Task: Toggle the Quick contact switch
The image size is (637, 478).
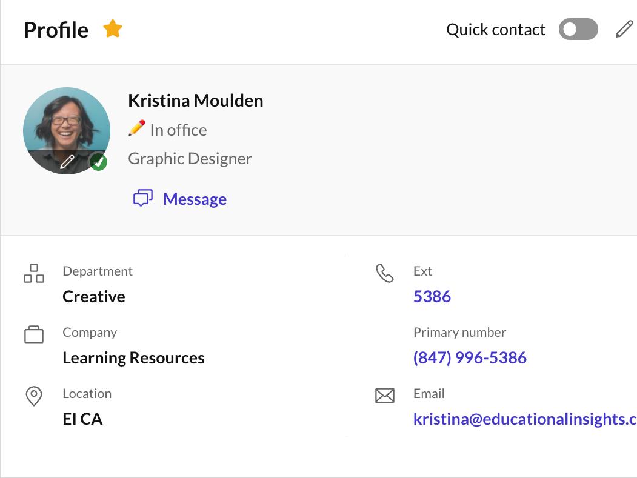Action: pyautogui.click(x=578, y=29)
